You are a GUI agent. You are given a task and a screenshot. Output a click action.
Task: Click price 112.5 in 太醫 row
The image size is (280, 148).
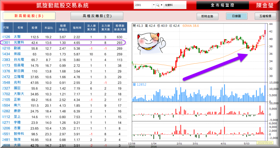coord(34,37)
